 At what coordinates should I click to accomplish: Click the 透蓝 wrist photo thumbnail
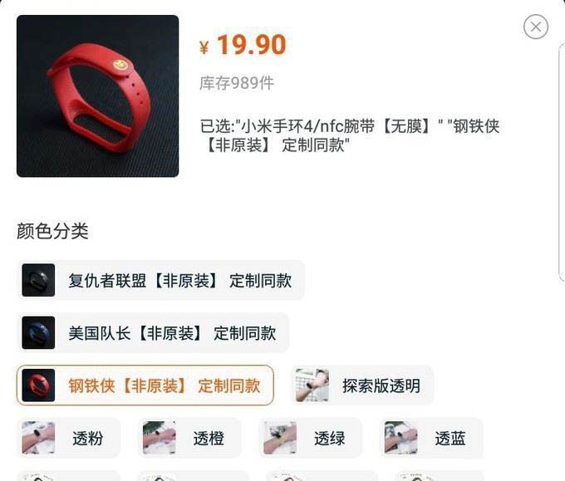[x=400, y=438]
